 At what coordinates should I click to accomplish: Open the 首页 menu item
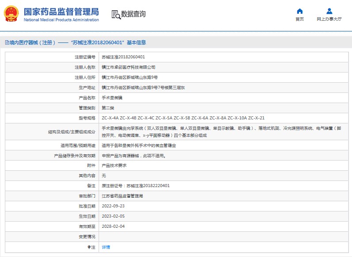coord(299,19)
